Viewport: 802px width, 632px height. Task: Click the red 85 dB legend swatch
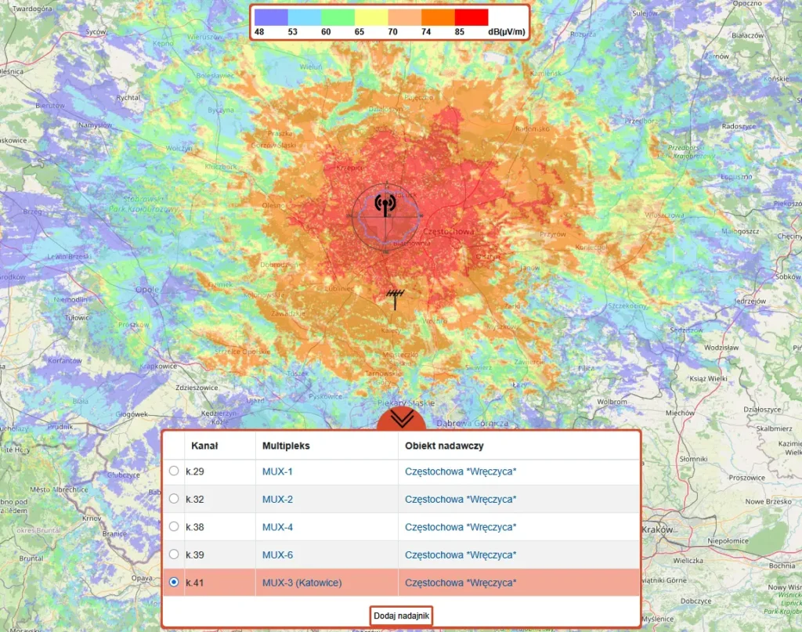(x=471, y=17)
